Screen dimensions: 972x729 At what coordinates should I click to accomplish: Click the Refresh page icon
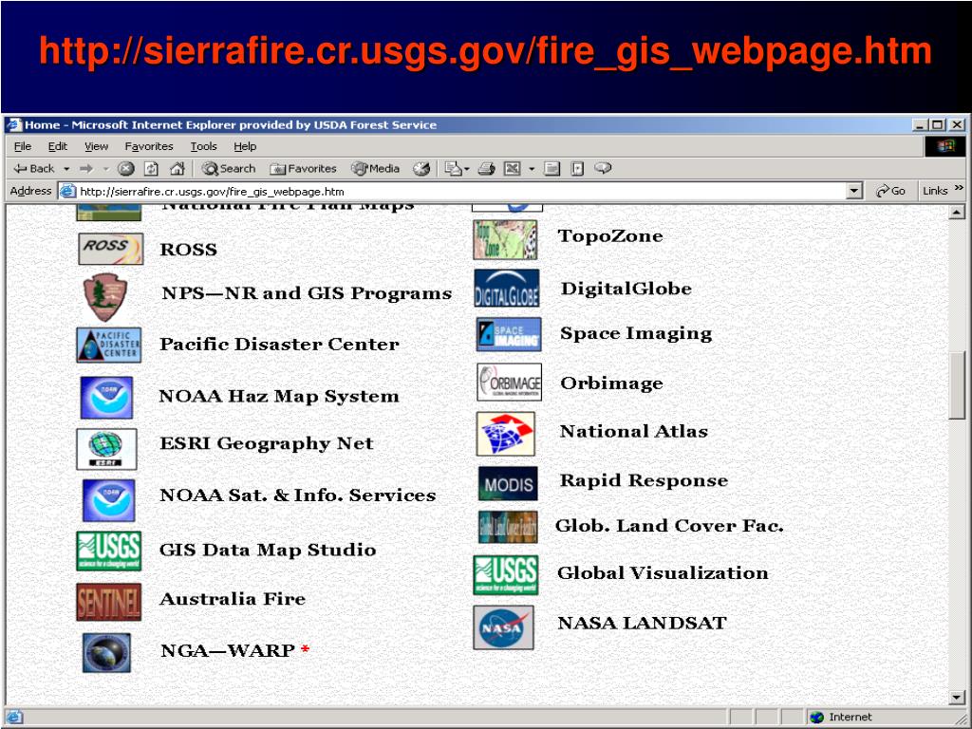(x=151, y=169)
